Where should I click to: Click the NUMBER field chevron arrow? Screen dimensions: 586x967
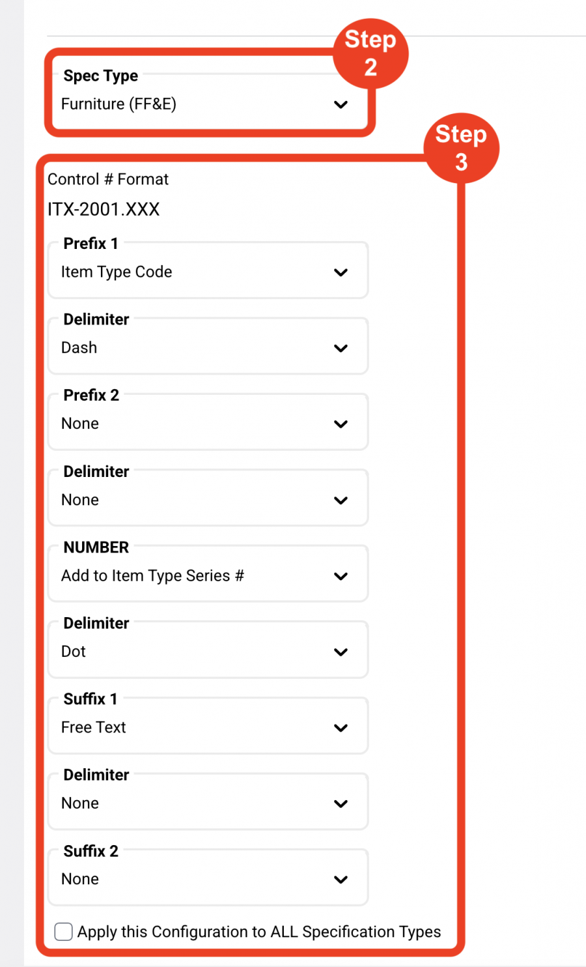341,576
